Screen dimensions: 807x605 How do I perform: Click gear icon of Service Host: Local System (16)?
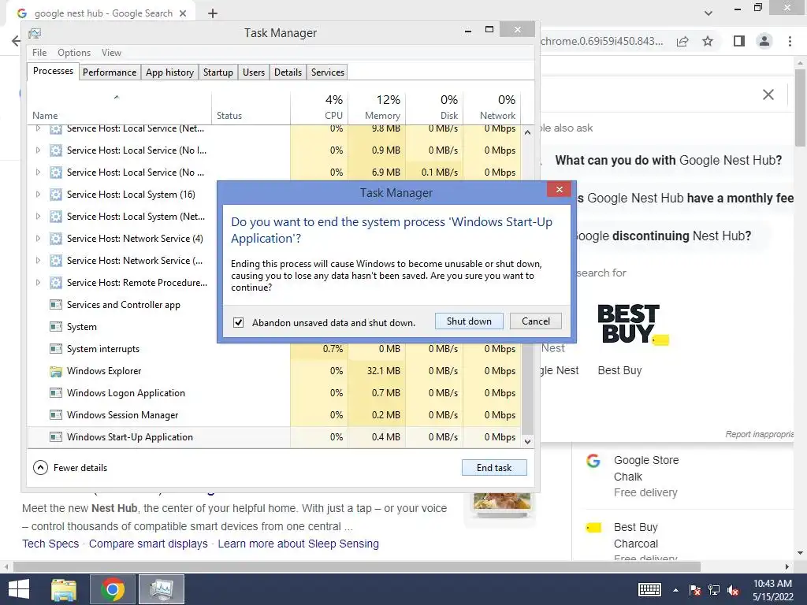56,195
